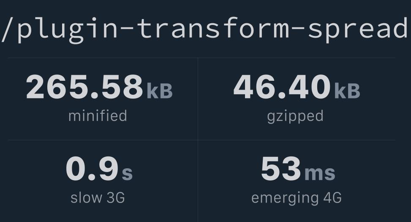This screenshot has width=411, height=222.
Task: Click the word transform in package name
Action: (213, 28)
